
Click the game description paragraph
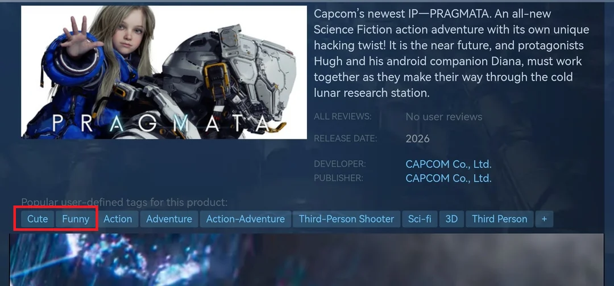[x=451, y=53]
